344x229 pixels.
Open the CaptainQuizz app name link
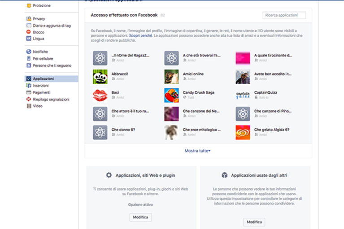[x=266, y=92]
